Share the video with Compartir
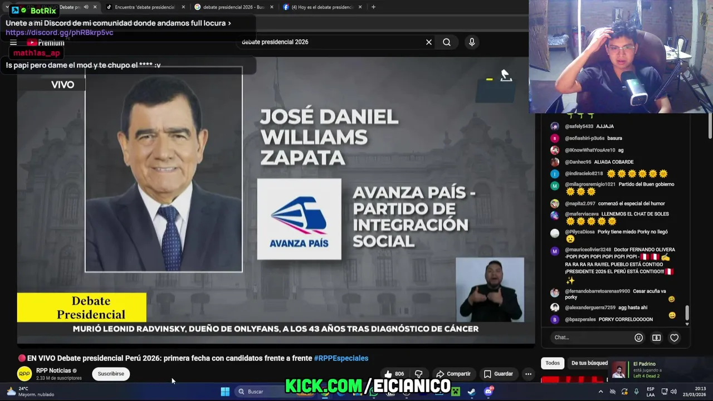The height and width of the screenshot is (401, 713). (453, 374)
